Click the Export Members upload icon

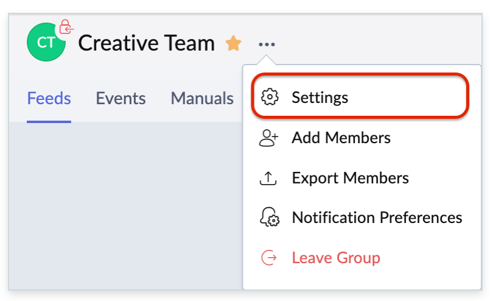pyautogui.click(x=269, y=178)
